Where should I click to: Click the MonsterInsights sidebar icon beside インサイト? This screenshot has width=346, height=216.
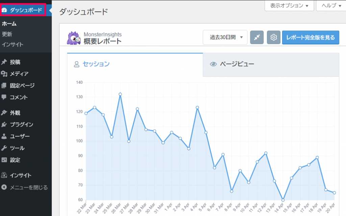[x=4, y=175]
